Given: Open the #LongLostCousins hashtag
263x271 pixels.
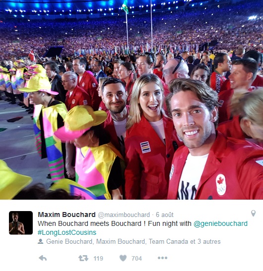Looking at the screenshot, I should point(67,232).
